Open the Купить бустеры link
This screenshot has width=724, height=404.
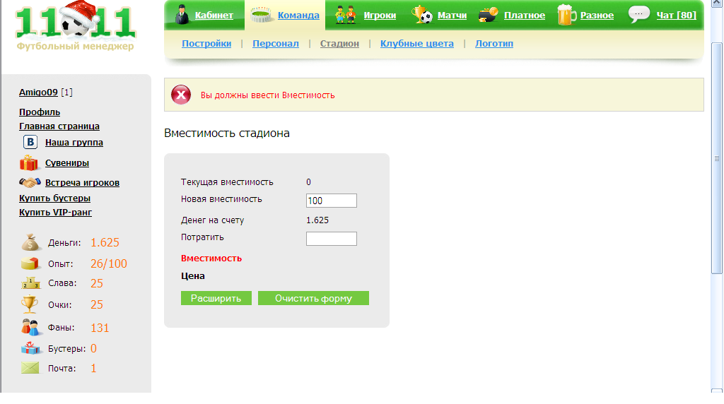coord(54,198)
